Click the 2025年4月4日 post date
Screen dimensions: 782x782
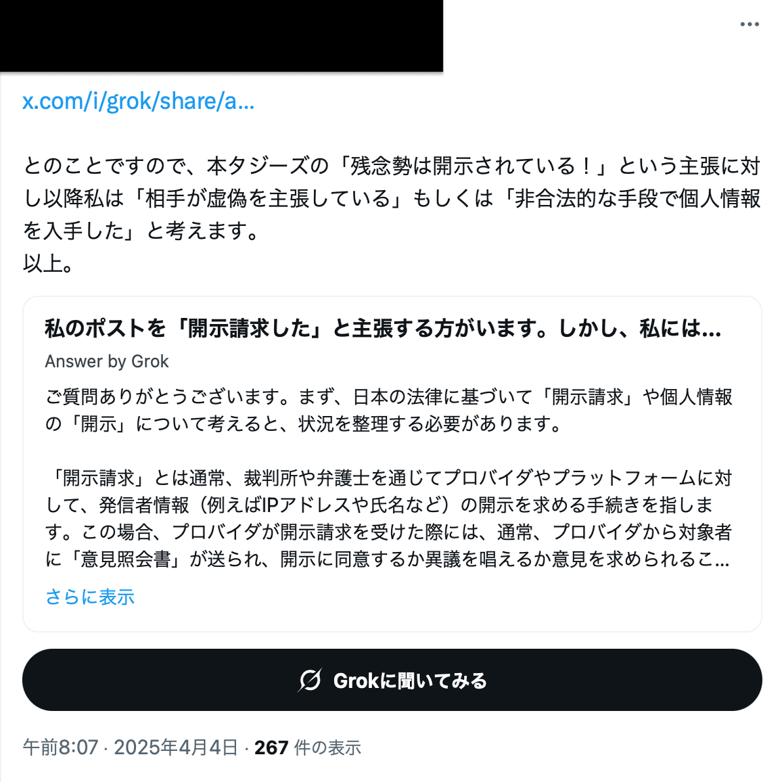tap(176, 747)
